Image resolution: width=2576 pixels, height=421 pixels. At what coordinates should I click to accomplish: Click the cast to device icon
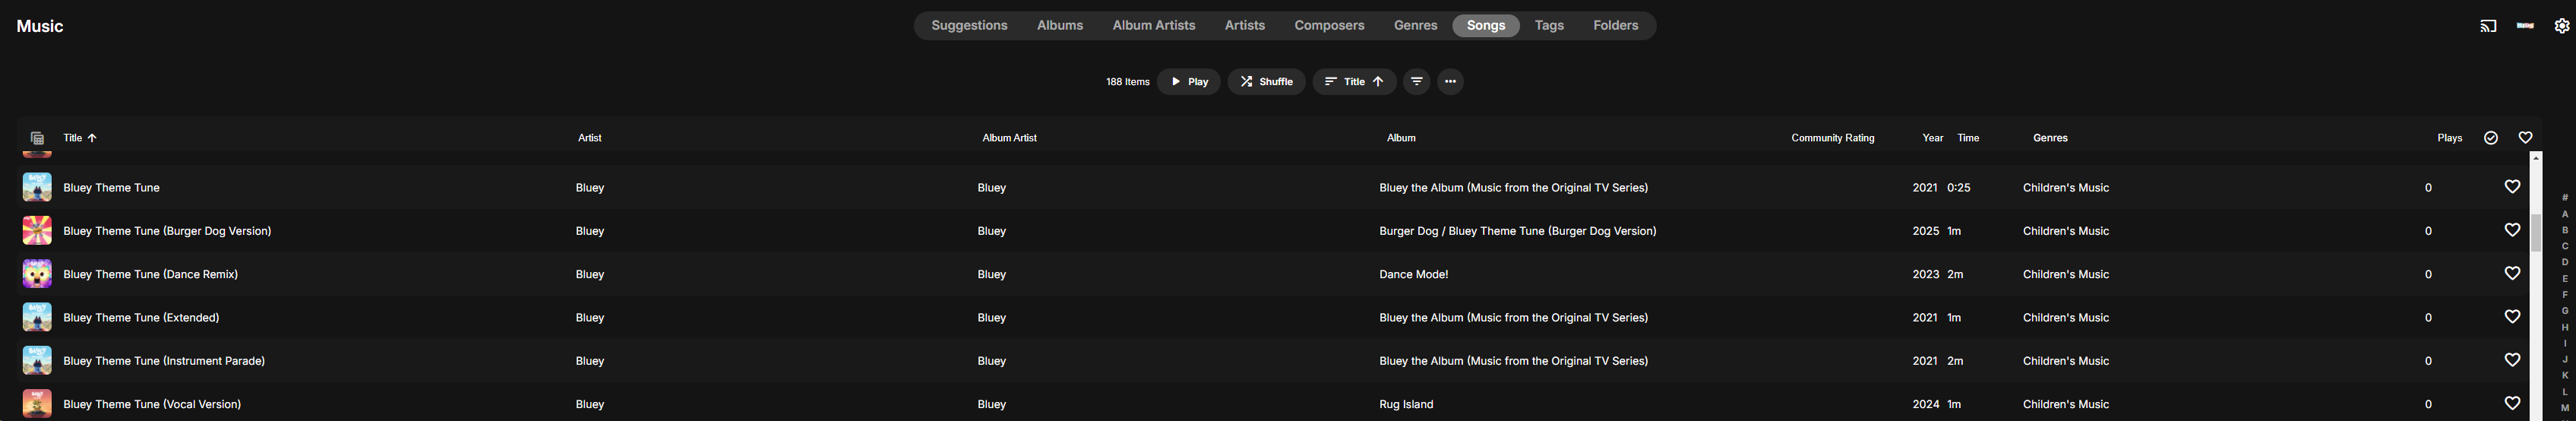point(2488,26)
